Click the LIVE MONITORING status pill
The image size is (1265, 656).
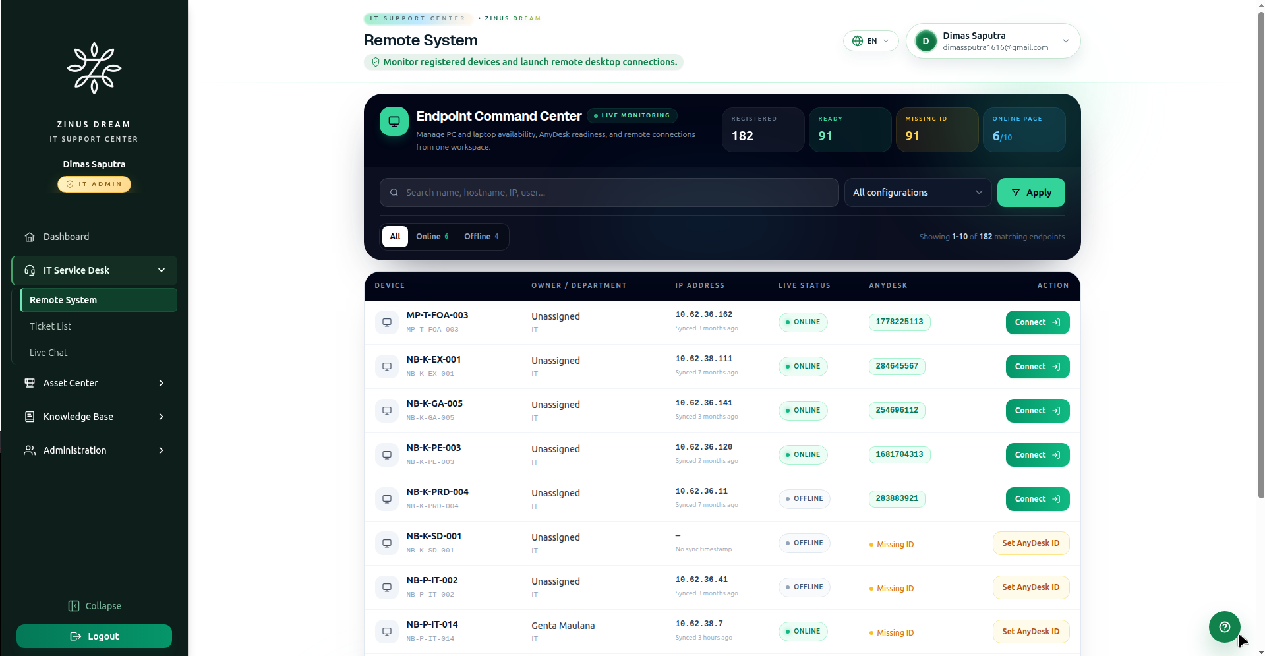632,115
